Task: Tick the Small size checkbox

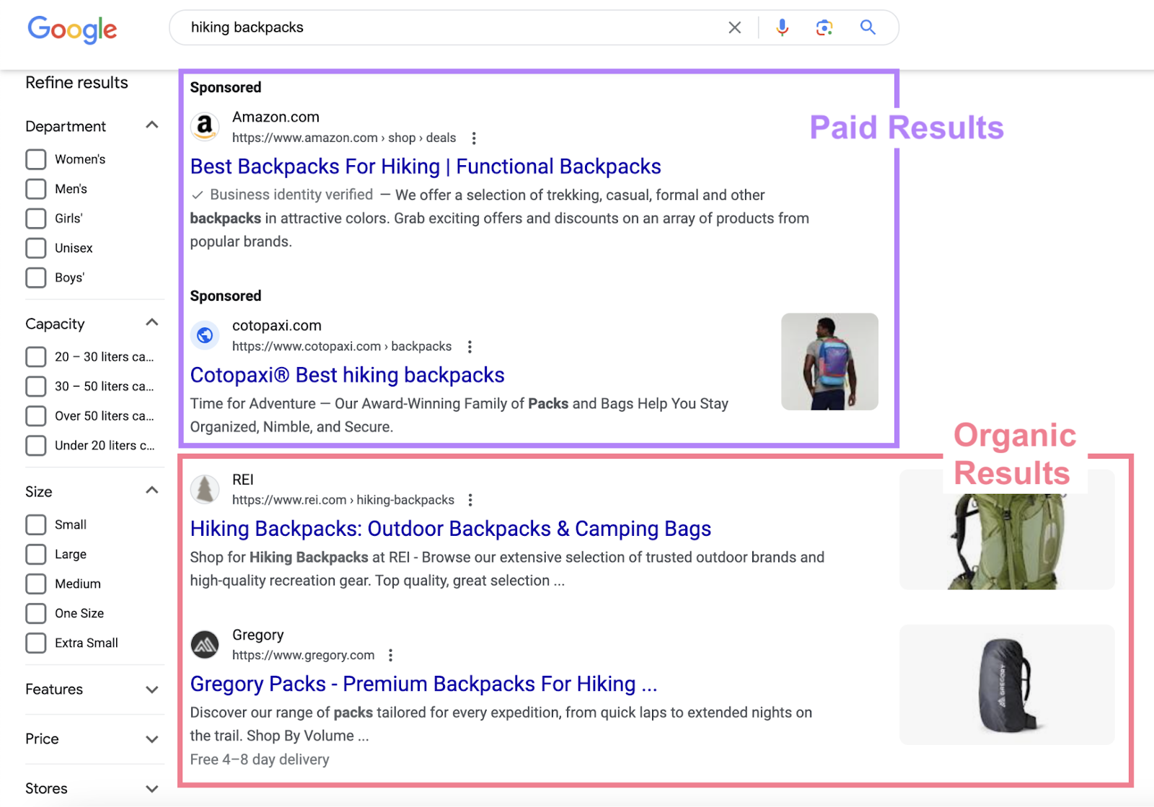Action: pyautogui.click(x=36, y=524)
